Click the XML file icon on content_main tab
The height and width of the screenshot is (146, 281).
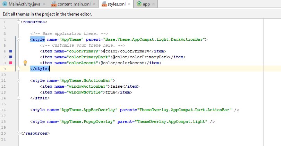click(54, 4)
